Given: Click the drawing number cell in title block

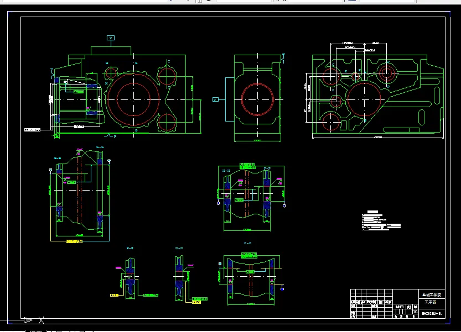Looking at the screenshot, I should pyautogui.click(x=432, y=313).
